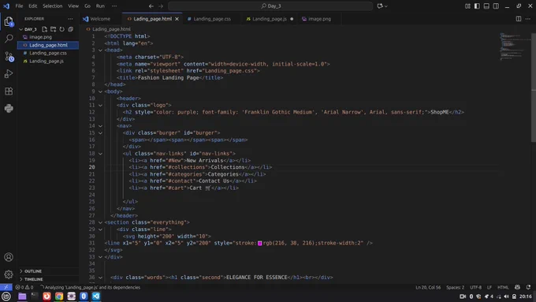This screenshot has width=536, height=302.
Task: Click New Folder icon in Explorer header
Action: 53,29
